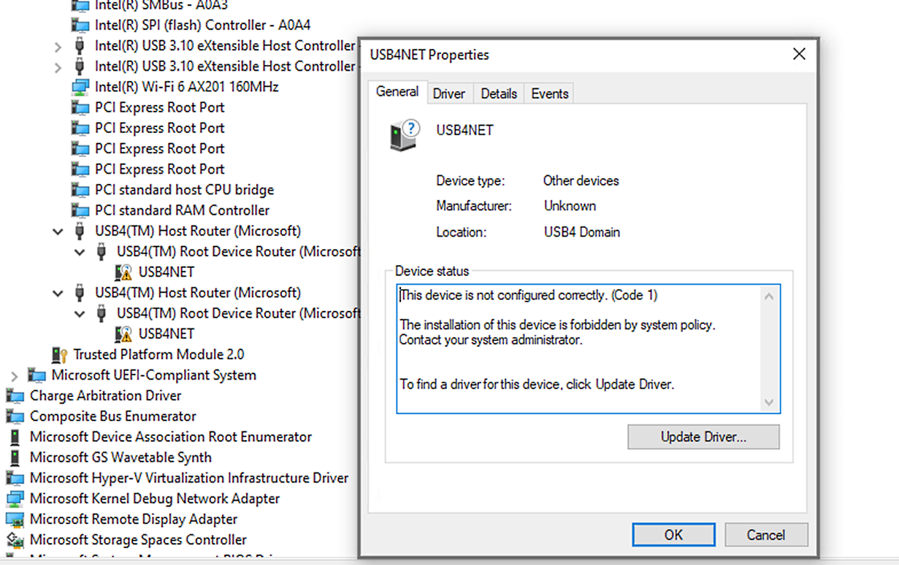
Task: Expand the Microsoft UEFI-Compliant System node
Action: [x=15, y=376]
